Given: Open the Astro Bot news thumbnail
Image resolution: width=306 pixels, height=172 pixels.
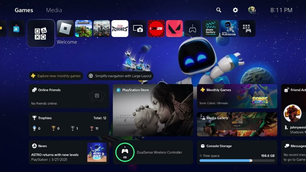Looking at the screenshot, I should click(x=97, y=152).
